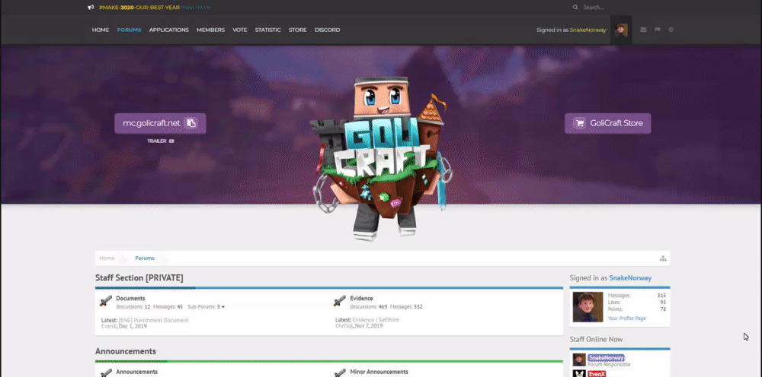Screen dimensions: 762x377
Task: Click EvenX's avatar in Staff Online list
Action: tap(579, 374)
